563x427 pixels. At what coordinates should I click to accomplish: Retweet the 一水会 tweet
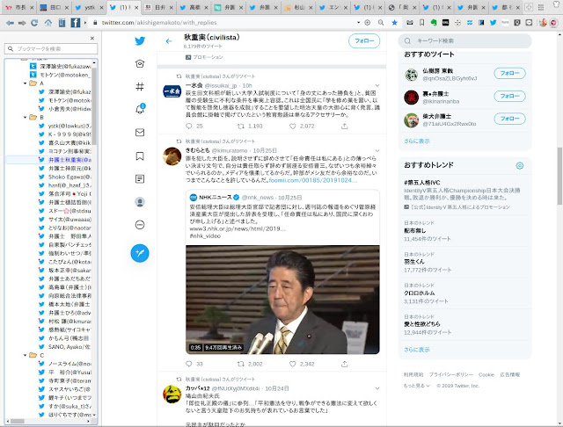tap(241, 127)
